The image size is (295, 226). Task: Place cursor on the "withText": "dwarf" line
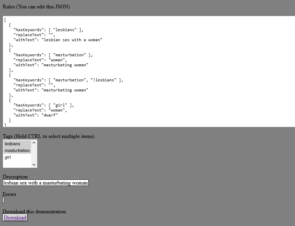[36, 115]
